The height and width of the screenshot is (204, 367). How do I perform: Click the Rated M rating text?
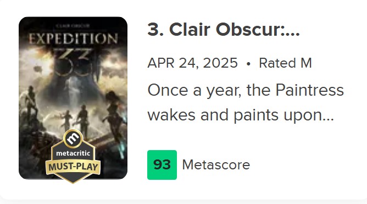coord(285,63)
